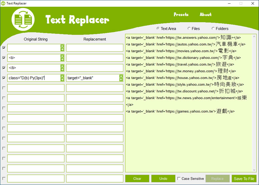Clear the first empty original string via its X icon
Image resolution: width=259 pixels, height=185 pixels.
pos(62,46)
